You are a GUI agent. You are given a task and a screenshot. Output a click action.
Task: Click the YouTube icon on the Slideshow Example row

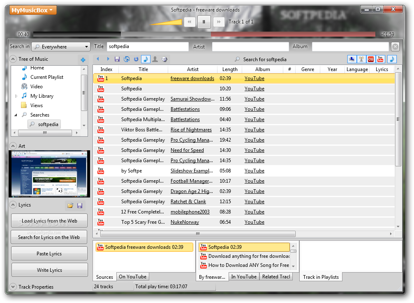pyautogui.click(x=101, y=171)
